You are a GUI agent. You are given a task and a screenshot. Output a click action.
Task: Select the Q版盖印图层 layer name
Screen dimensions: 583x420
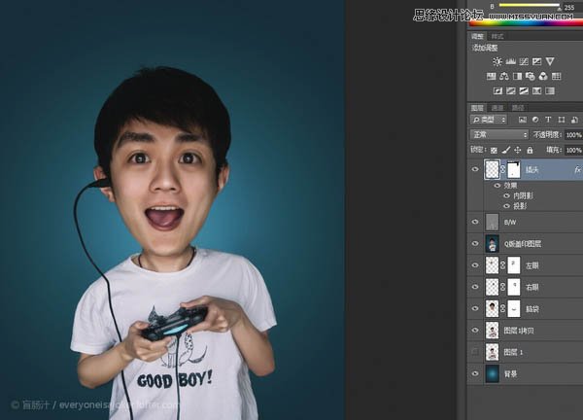pos(523,244)
